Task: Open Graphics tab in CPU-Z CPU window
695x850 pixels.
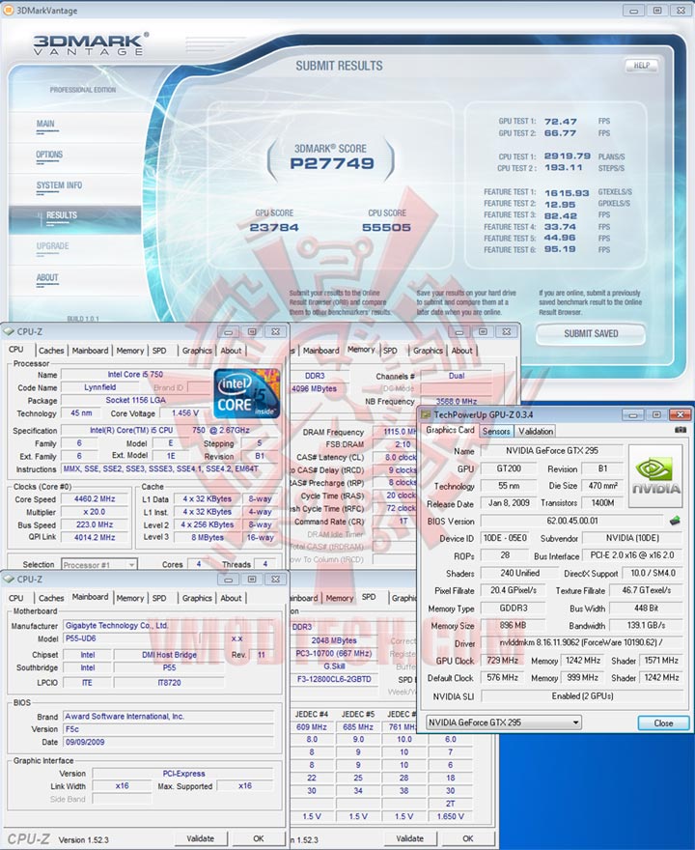Action: (197, 351)
